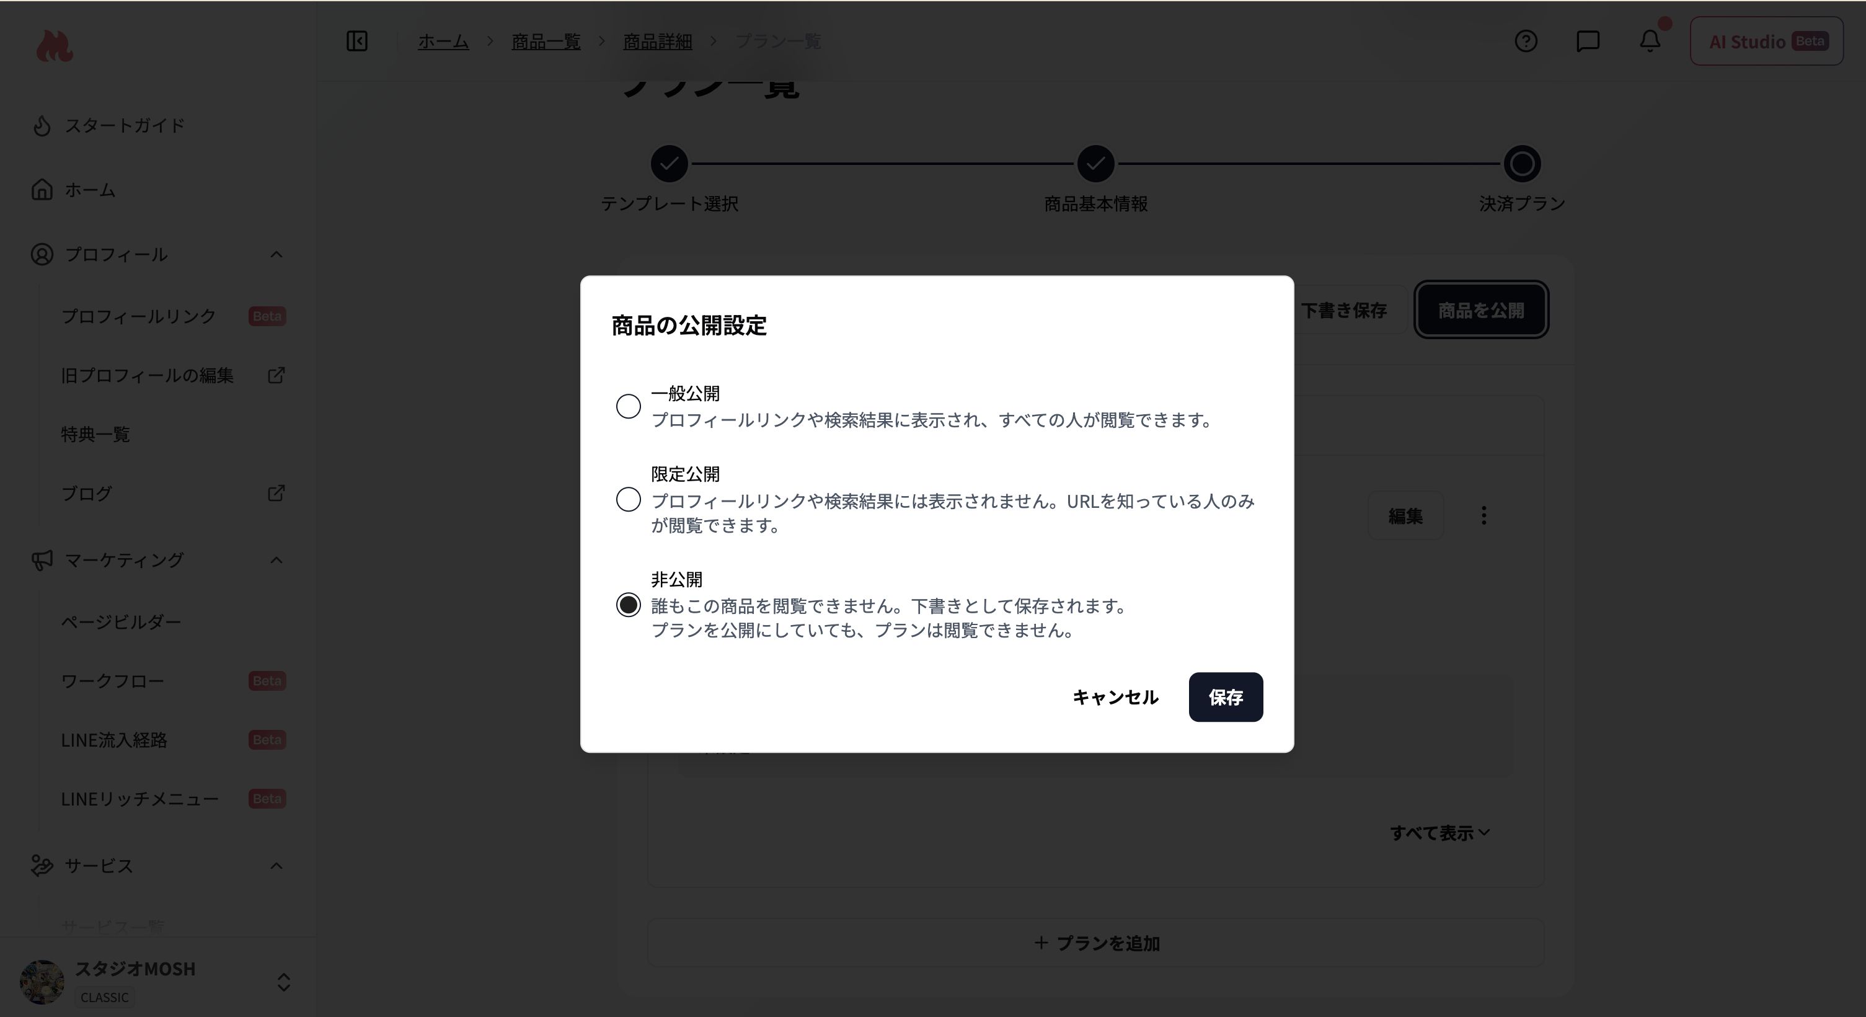Open the help question mark icon
This screenshot has width=1866, height=1017.
[1526, 40]
